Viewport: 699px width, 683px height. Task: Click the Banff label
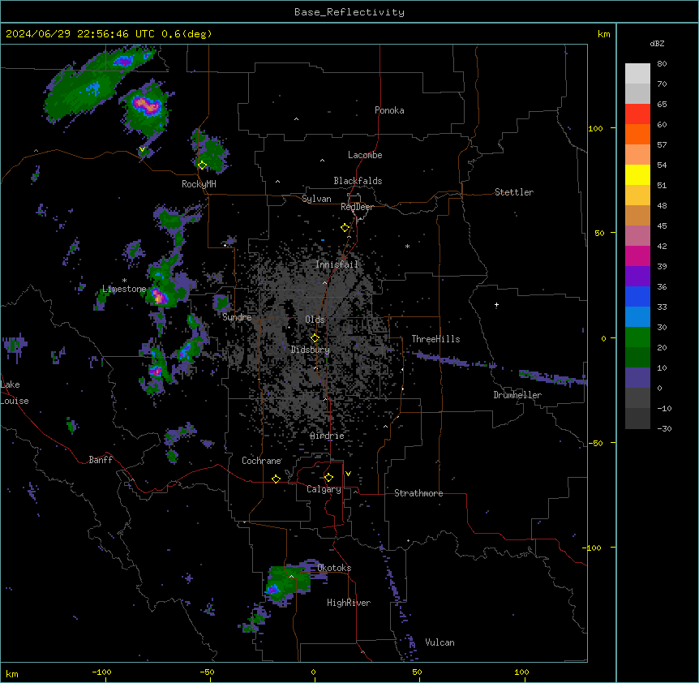click(101, 460)
